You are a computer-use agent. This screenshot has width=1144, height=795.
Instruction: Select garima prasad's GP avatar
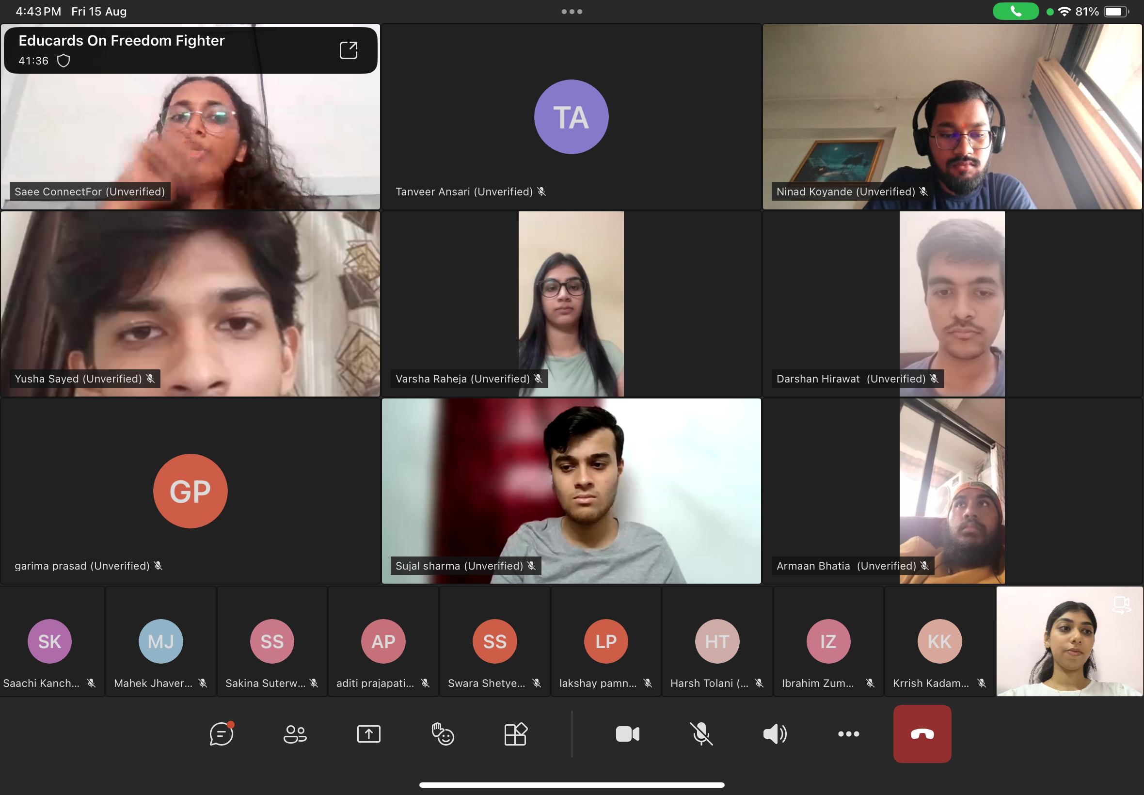coord(190,491)
